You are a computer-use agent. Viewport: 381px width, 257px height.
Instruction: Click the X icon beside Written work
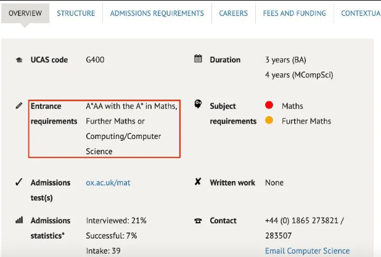click(x=198, y=182)
